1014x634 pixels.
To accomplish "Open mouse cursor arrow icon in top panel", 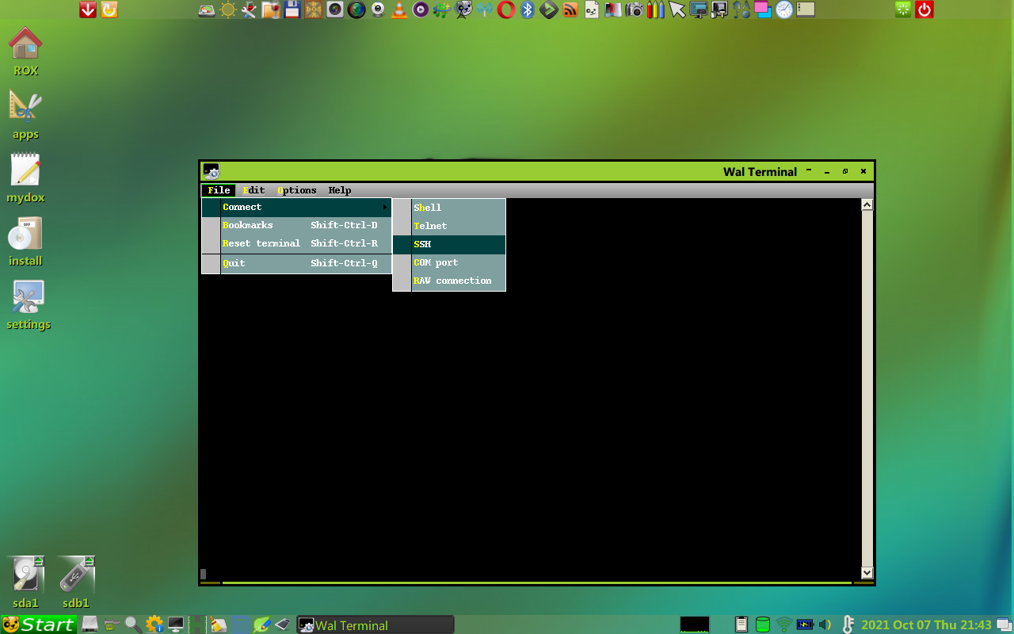I will point(677,10).
